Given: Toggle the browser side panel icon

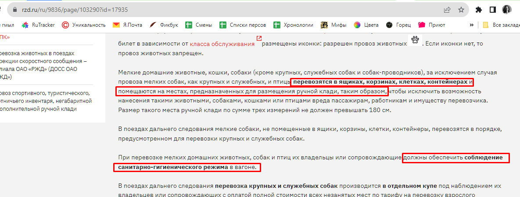Looking at the screenshot, I should click(x=492, y=10).
